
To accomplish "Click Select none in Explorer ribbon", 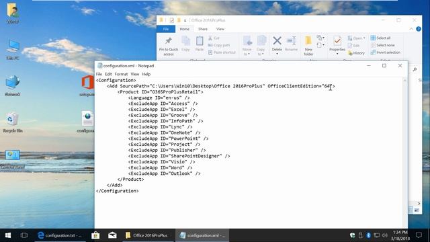I will [382, 45].
